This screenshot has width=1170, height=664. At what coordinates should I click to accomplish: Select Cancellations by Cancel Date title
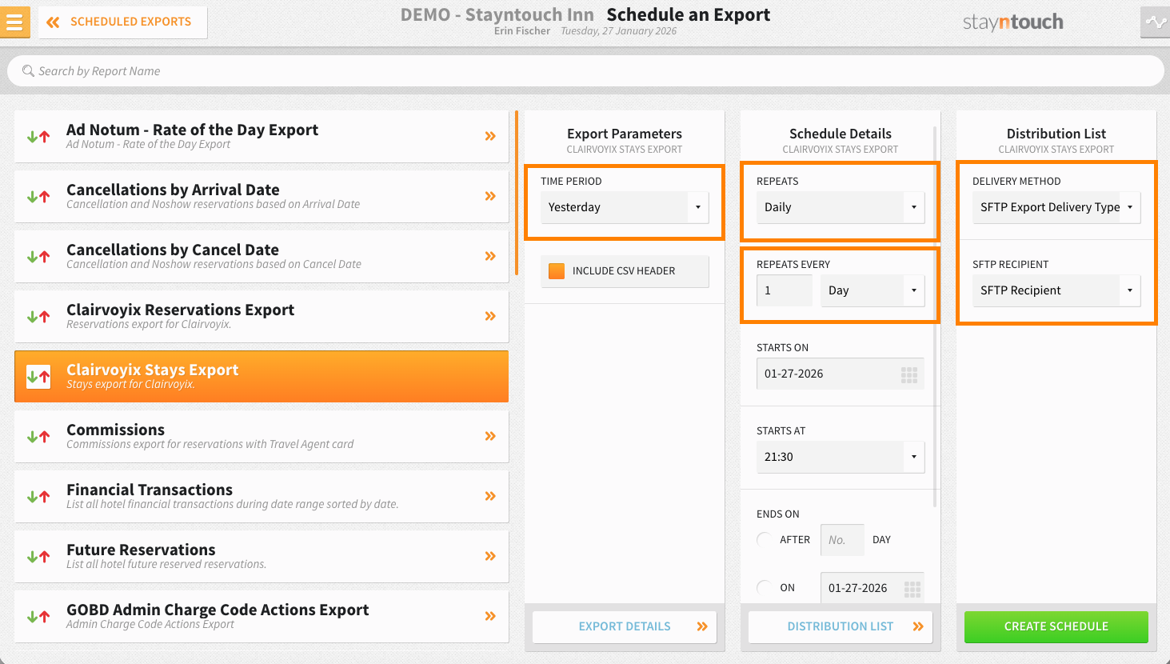[x=173, y=250]
